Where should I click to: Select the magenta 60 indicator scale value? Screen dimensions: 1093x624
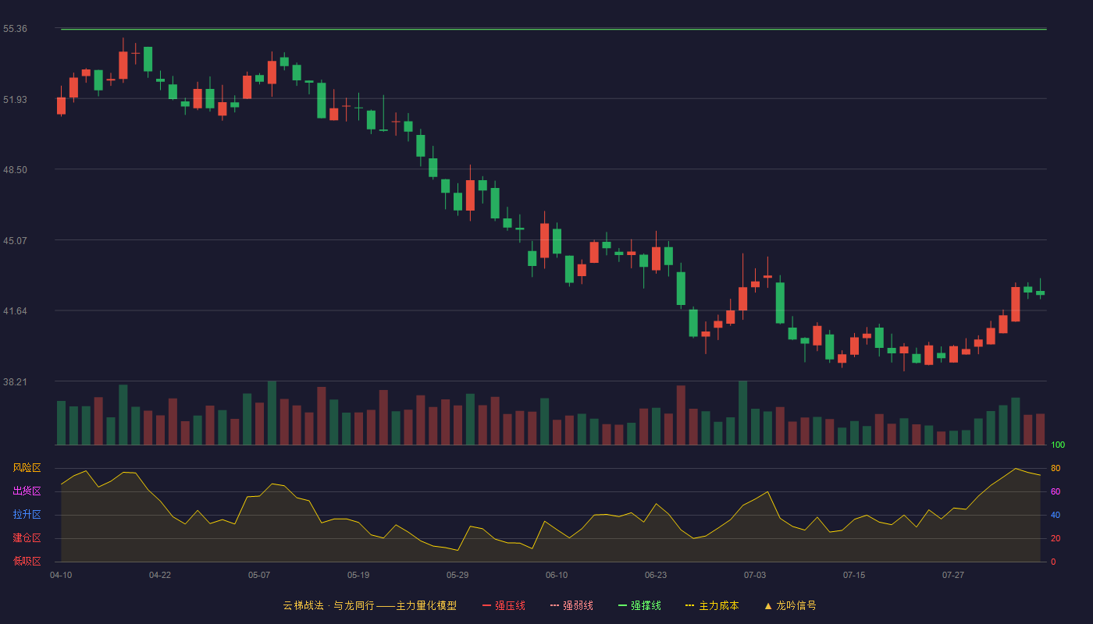[x=1056, y=491]
